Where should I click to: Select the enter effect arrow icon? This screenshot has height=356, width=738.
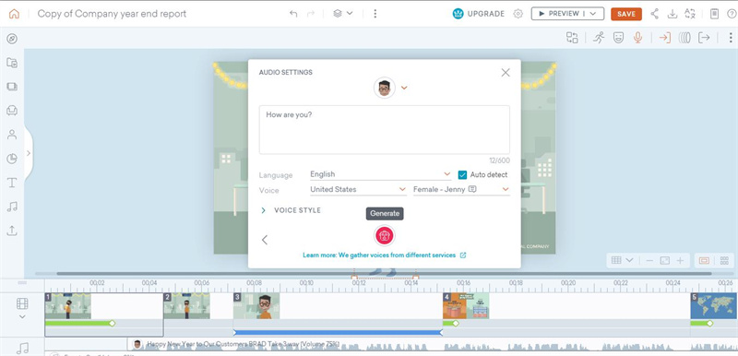click(x=664, y=38)
